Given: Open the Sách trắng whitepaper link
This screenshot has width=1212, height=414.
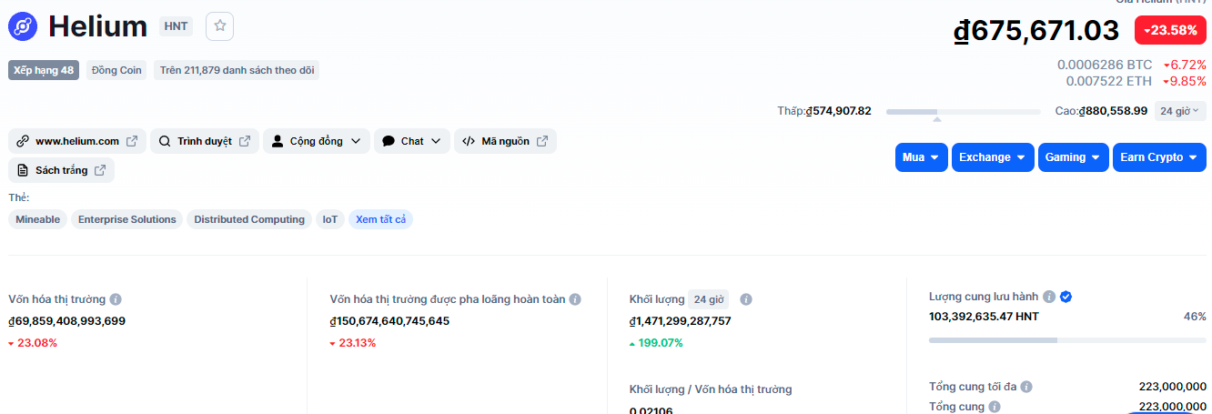Looking at the screenshot, I should point(61,170).
